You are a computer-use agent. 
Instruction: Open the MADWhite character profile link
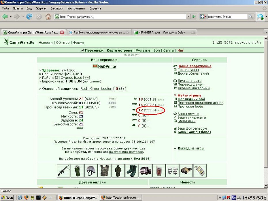tap(107, 67)
